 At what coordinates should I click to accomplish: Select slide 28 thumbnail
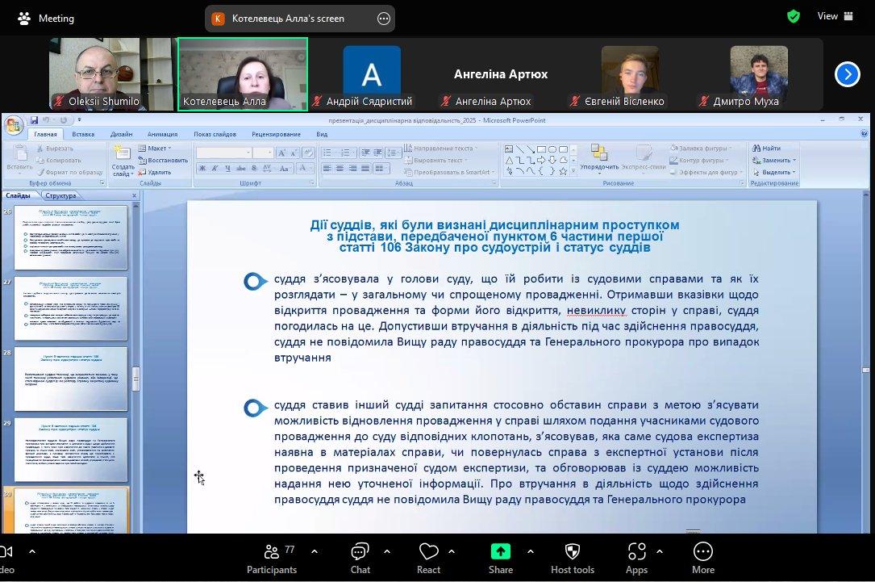(71, 379)
